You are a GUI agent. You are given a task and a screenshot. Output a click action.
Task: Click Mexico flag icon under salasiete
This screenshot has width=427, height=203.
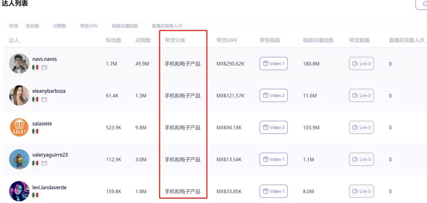pos(35,131)
